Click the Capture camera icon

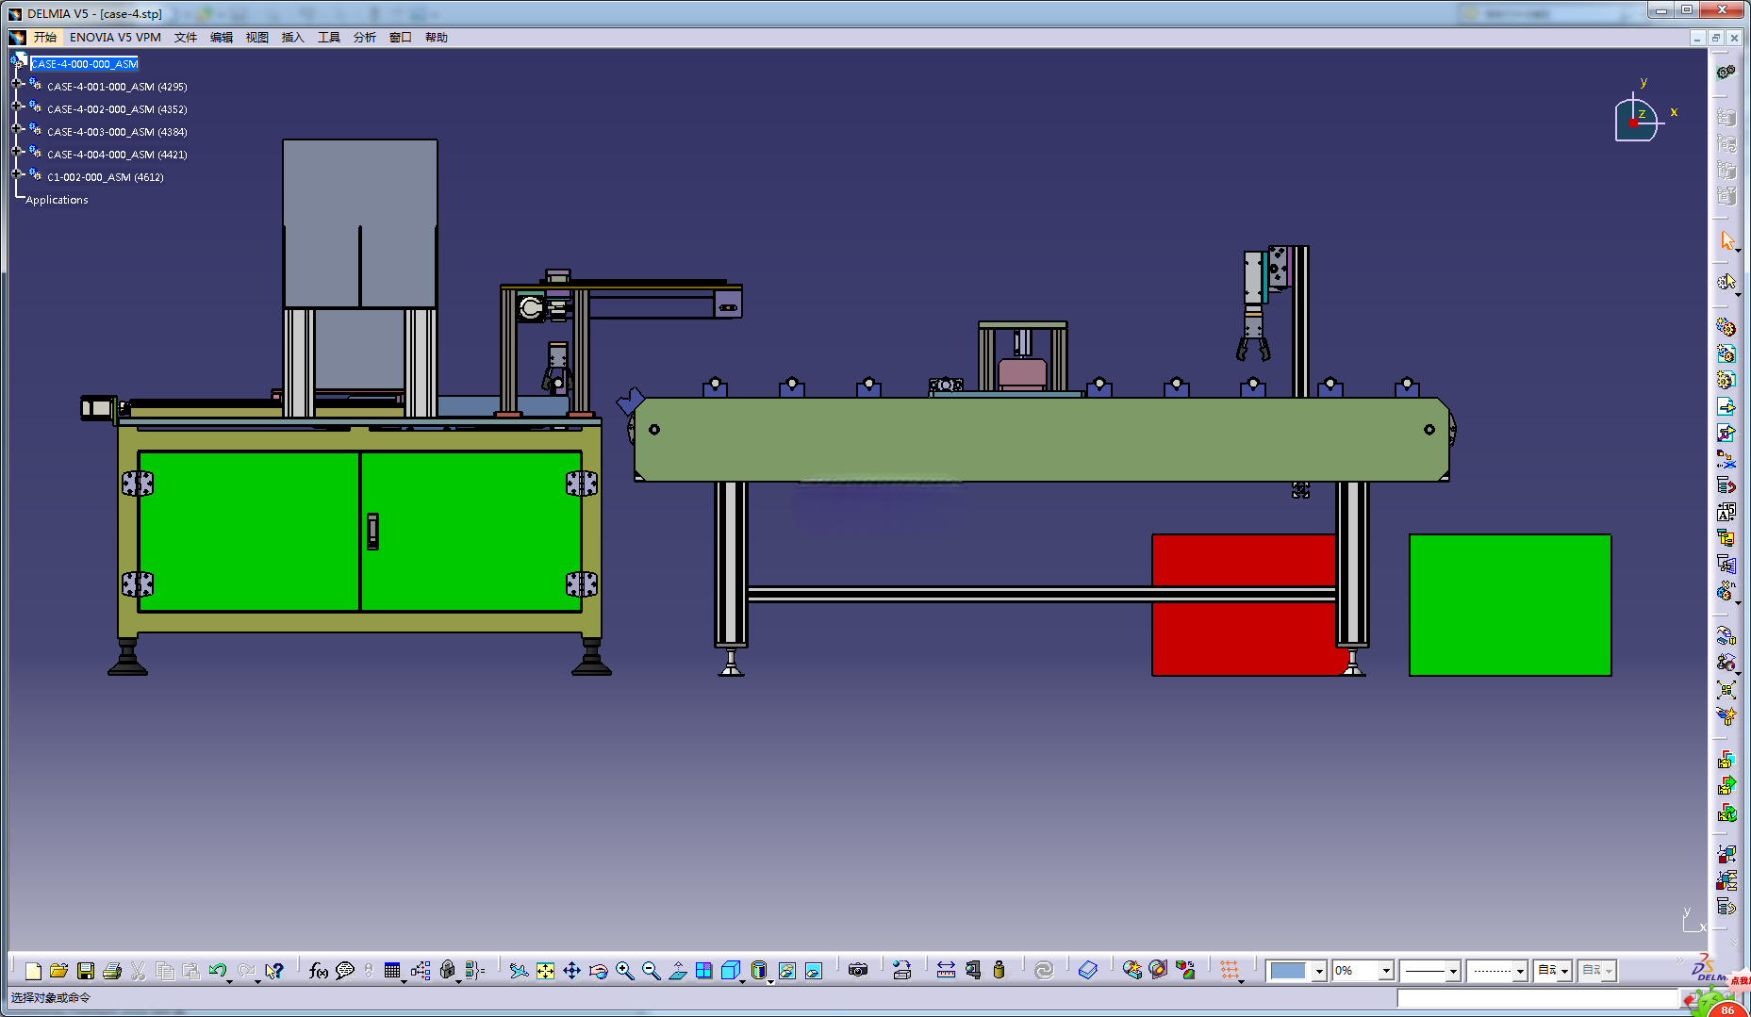857,971
